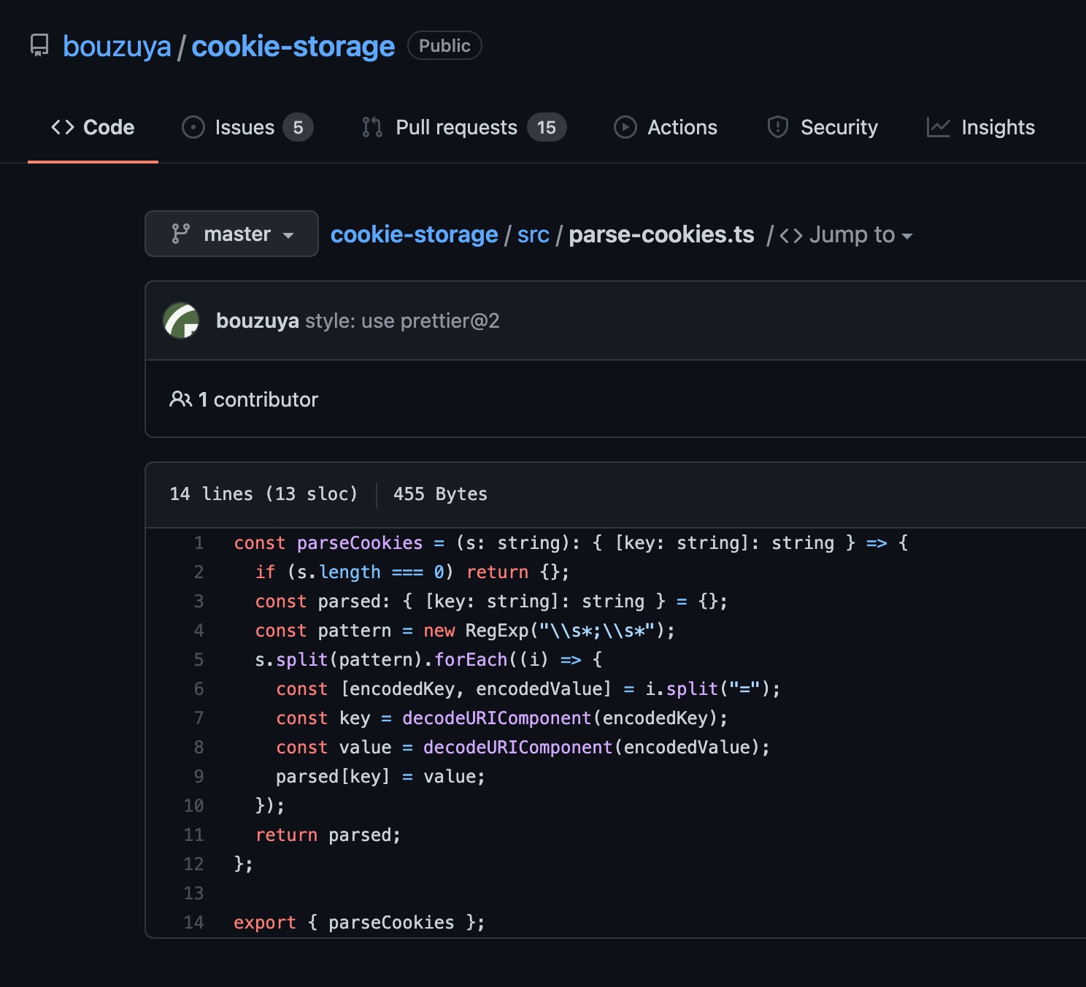This screenshot has width=1086, height=987.
Task: Open the master branch selector
Action: click(x=231, y=234)
